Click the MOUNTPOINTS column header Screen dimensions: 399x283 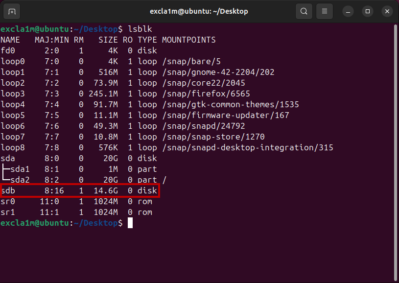[x=188, y=40]
